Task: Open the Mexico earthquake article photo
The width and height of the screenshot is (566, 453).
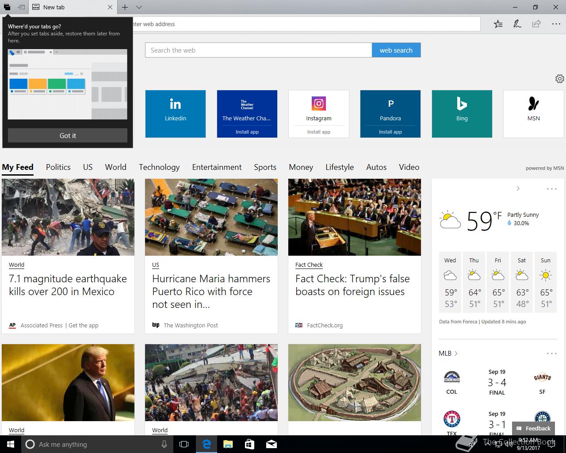Action: 68,217
